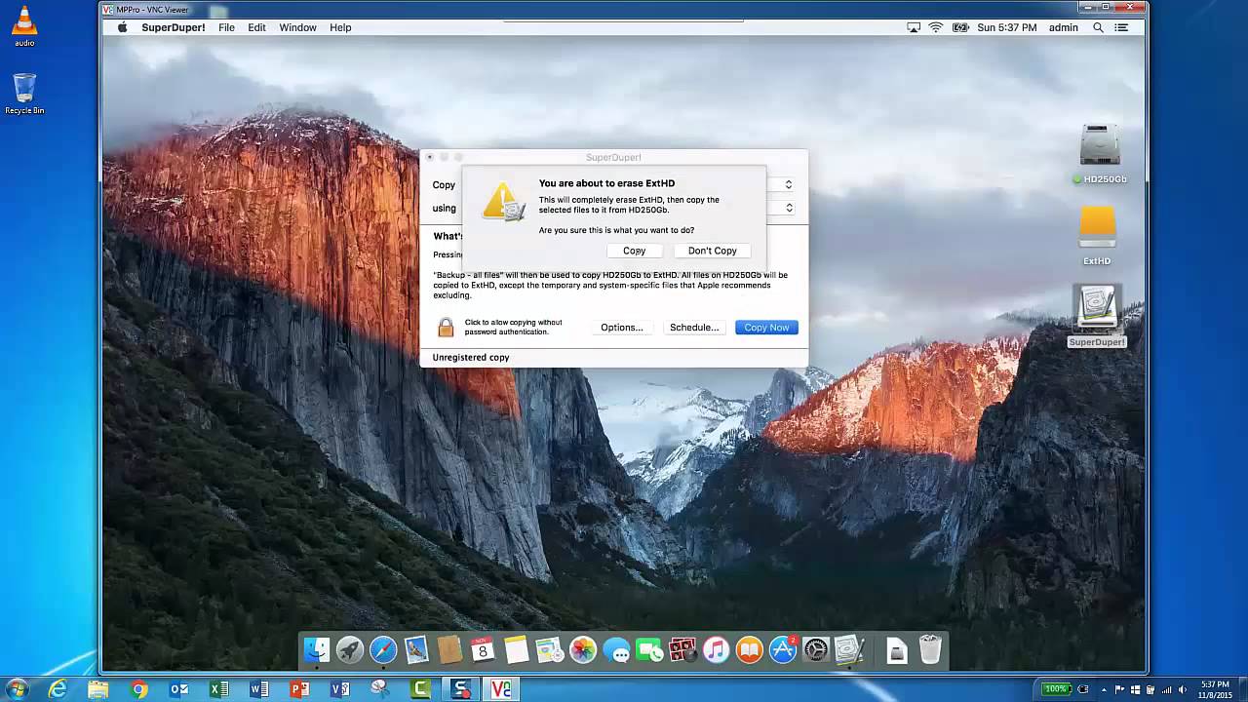Open Windows Explorer folder in taskbar
Screen dimensions: 1248x702
98,689
